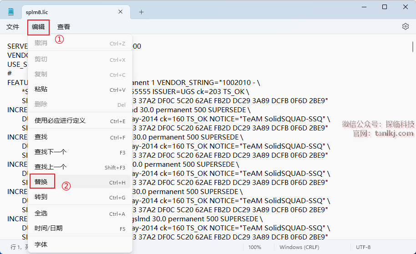
Task: Select 查找下一个 entry
Action: (80, 152)
